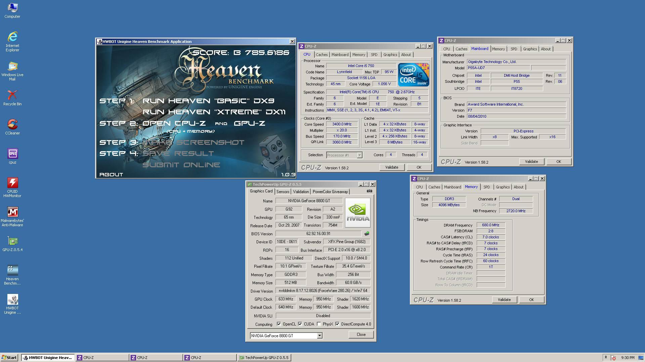Screen dimensions: 645x362
Task: Open the Processor #1 selection dropdown
Action: (x=344, y=155)
